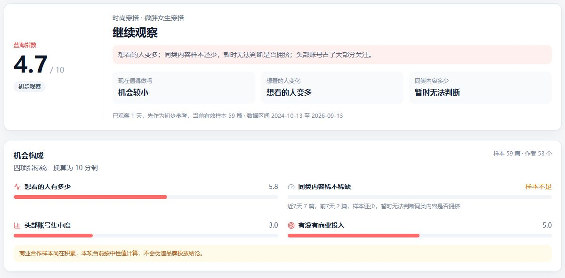Click the 5.0 score value
The width and height of the screenshot is (565, 278).
click(x=547, y=225)
